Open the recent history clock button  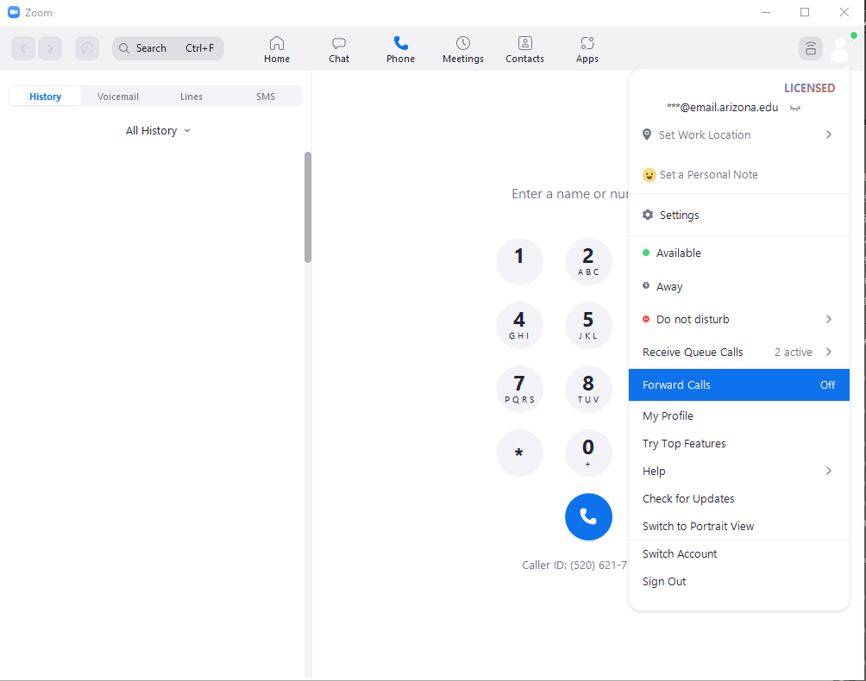[x=87, y=48]
